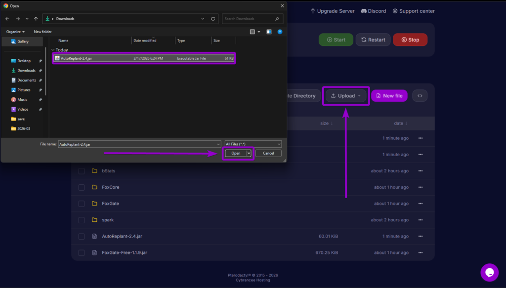Click the code editor <> icon button
This screenshot has height=288, width=506.
point(420,95)
